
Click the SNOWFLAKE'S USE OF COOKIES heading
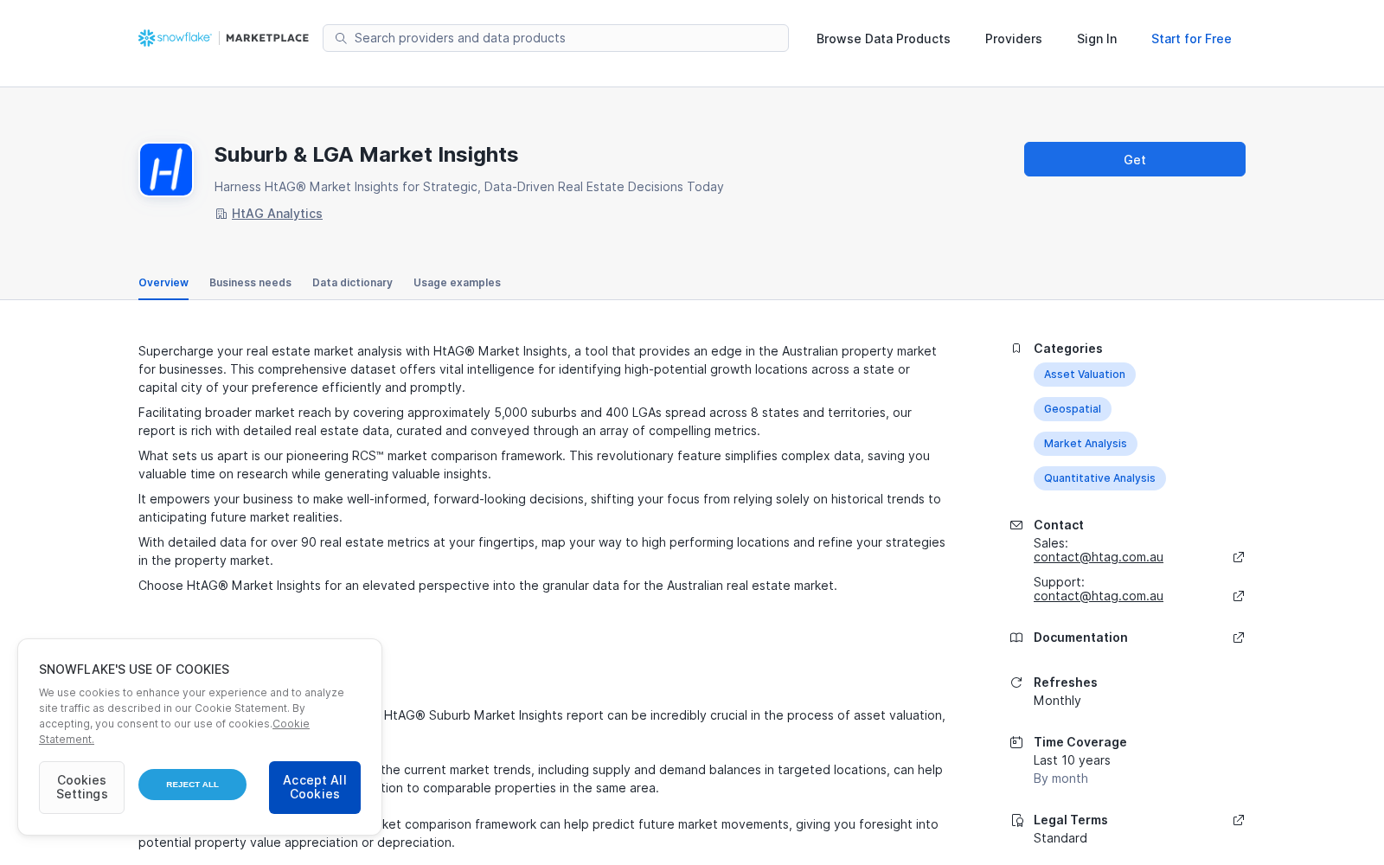[134, 670]
